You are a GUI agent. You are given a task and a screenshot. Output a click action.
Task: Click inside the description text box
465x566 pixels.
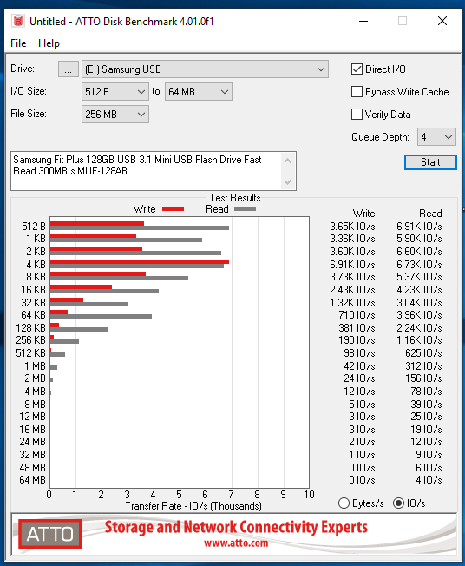(146, 171)
